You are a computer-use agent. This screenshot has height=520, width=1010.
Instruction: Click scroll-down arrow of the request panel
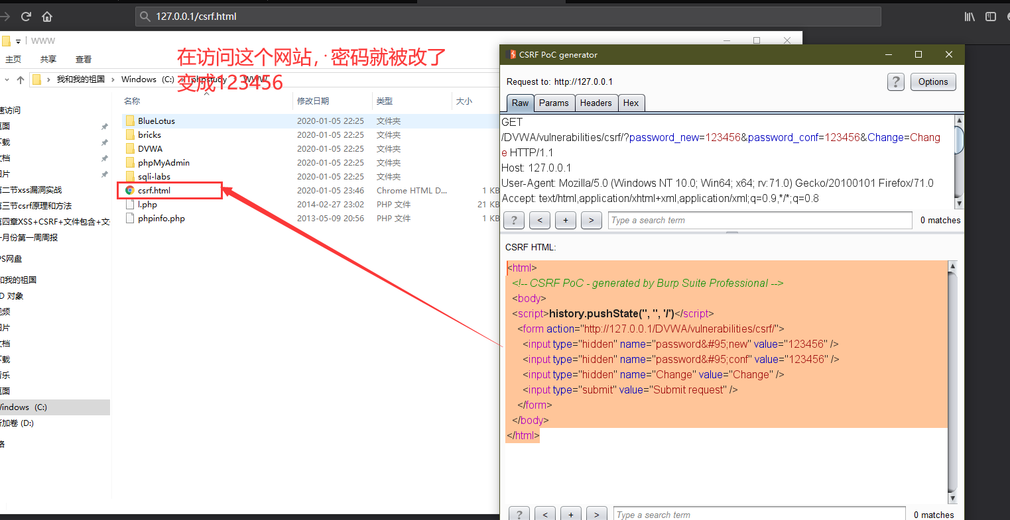point(958,203)
